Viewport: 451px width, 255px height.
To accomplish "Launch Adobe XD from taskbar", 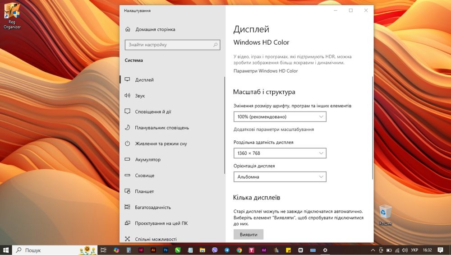I will [x=264, y=250].
